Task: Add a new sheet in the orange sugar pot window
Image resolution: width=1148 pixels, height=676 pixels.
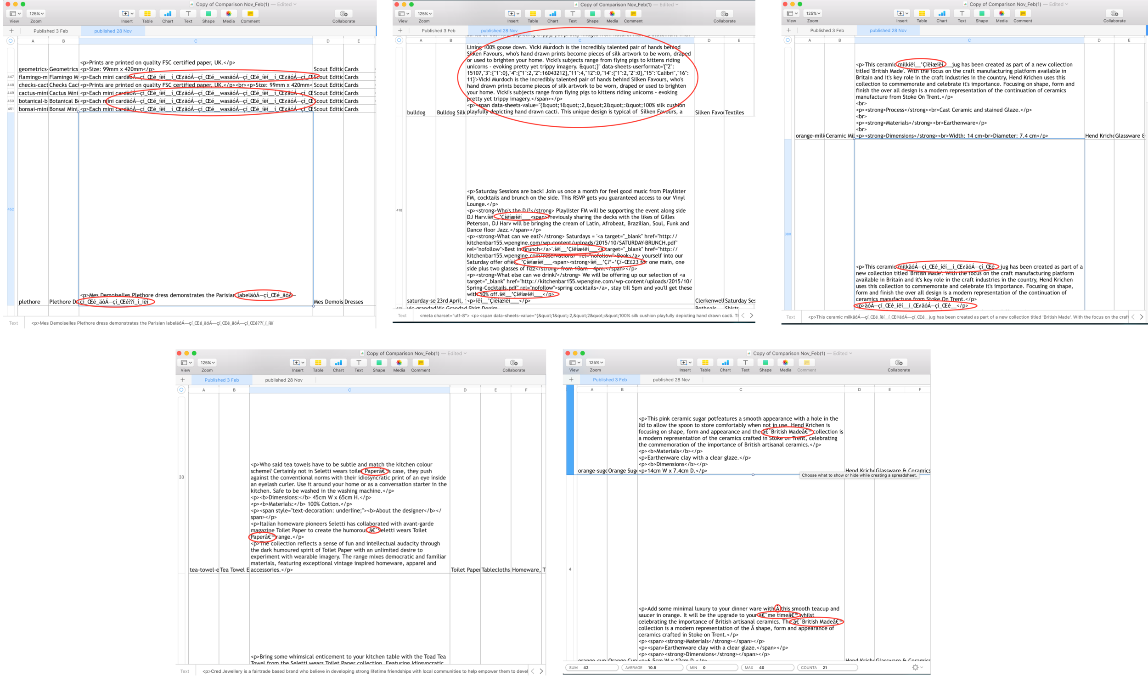Action: pos(571,380)
